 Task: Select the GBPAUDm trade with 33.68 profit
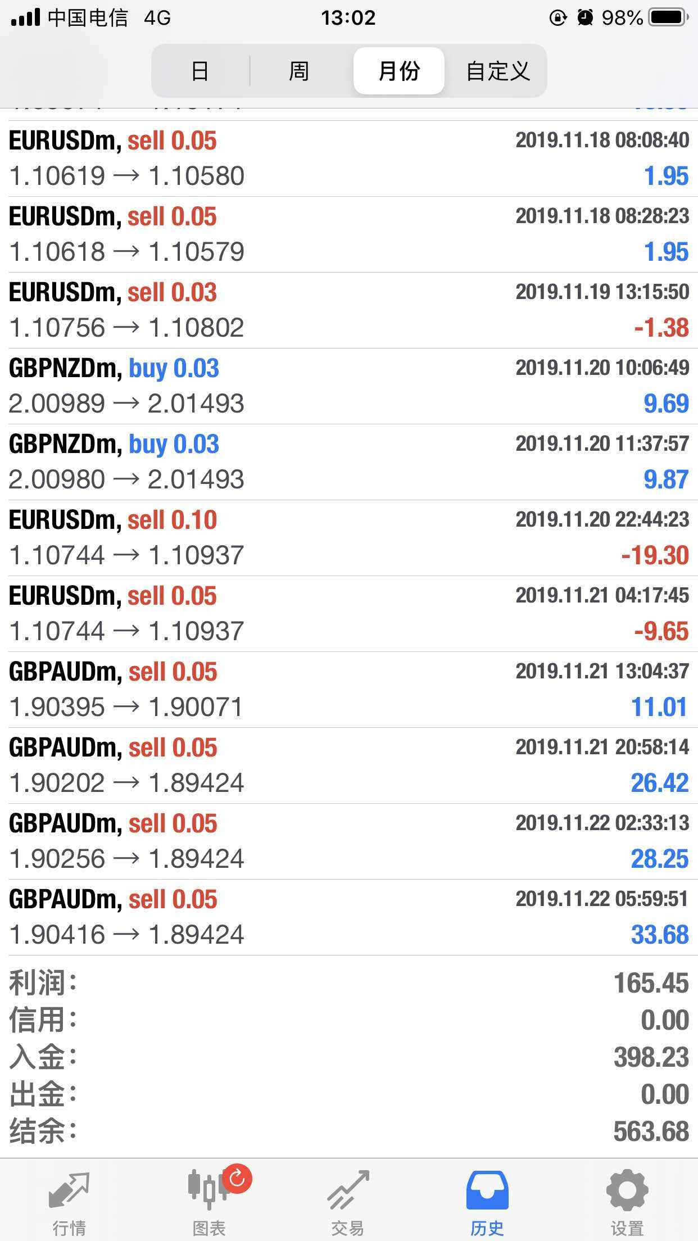point(348,917)
